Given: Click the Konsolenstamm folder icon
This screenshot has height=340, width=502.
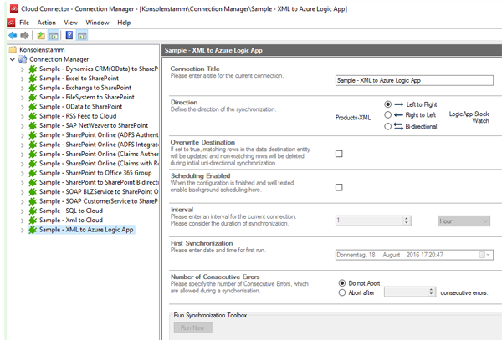Looking at the screenshot, I should 13,50.
